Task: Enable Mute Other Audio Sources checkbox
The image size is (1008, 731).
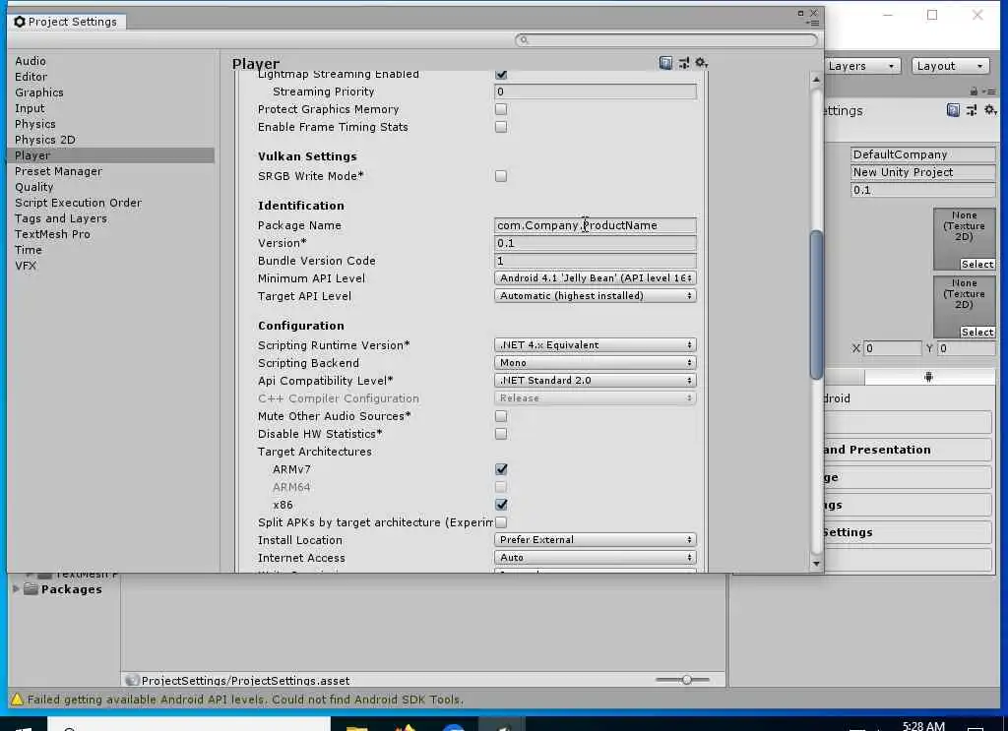Action: pos(501,416)
